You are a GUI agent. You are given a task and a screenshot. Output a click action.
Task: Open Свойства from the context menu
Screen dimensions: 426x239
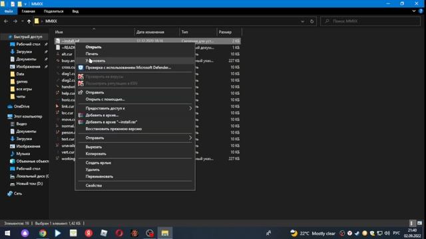(94, 185)
